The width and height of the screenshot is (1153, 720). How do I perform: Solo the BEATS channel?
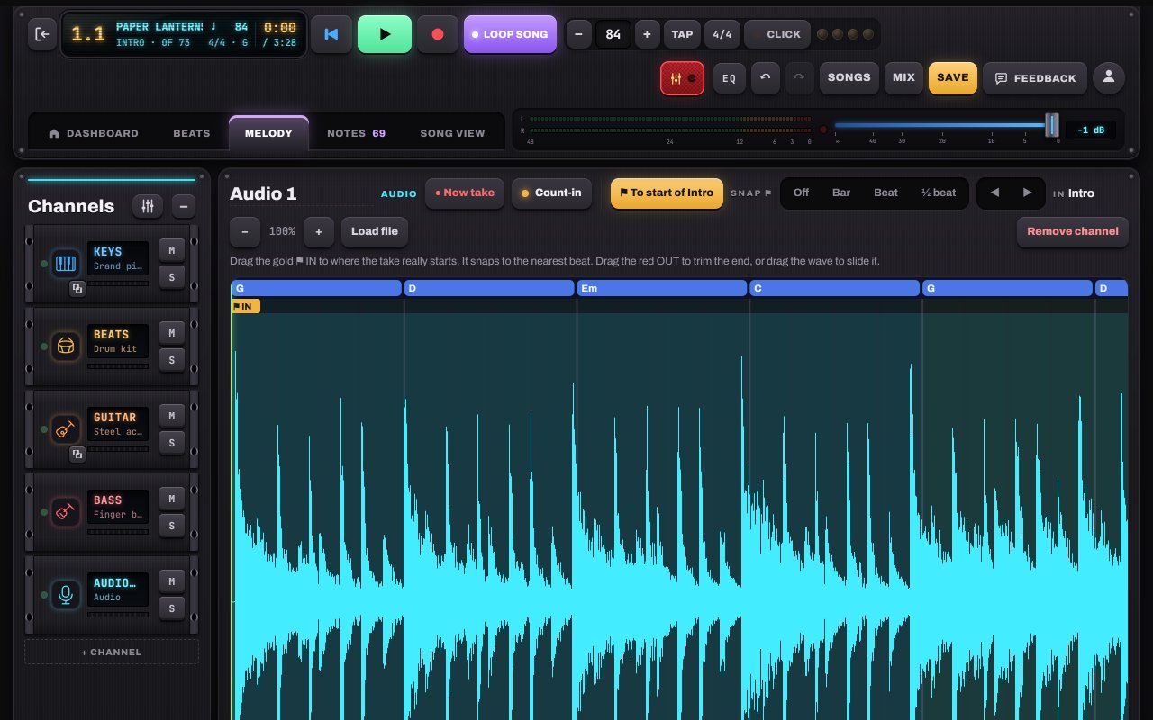[171, 360]
